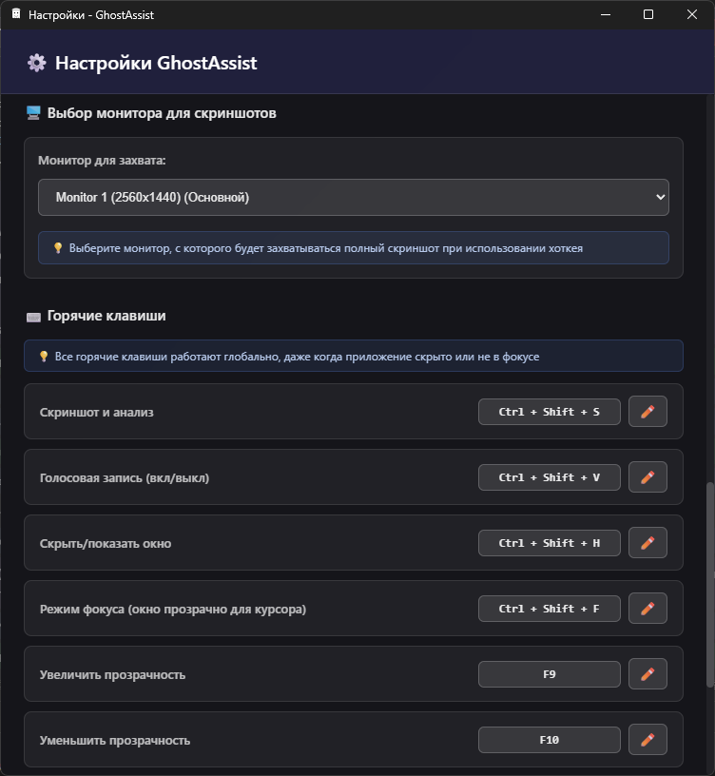Viewport: 715px width, 776px height.
Task: Click the chevron on the monitor selection combo box
Action: 660,197
